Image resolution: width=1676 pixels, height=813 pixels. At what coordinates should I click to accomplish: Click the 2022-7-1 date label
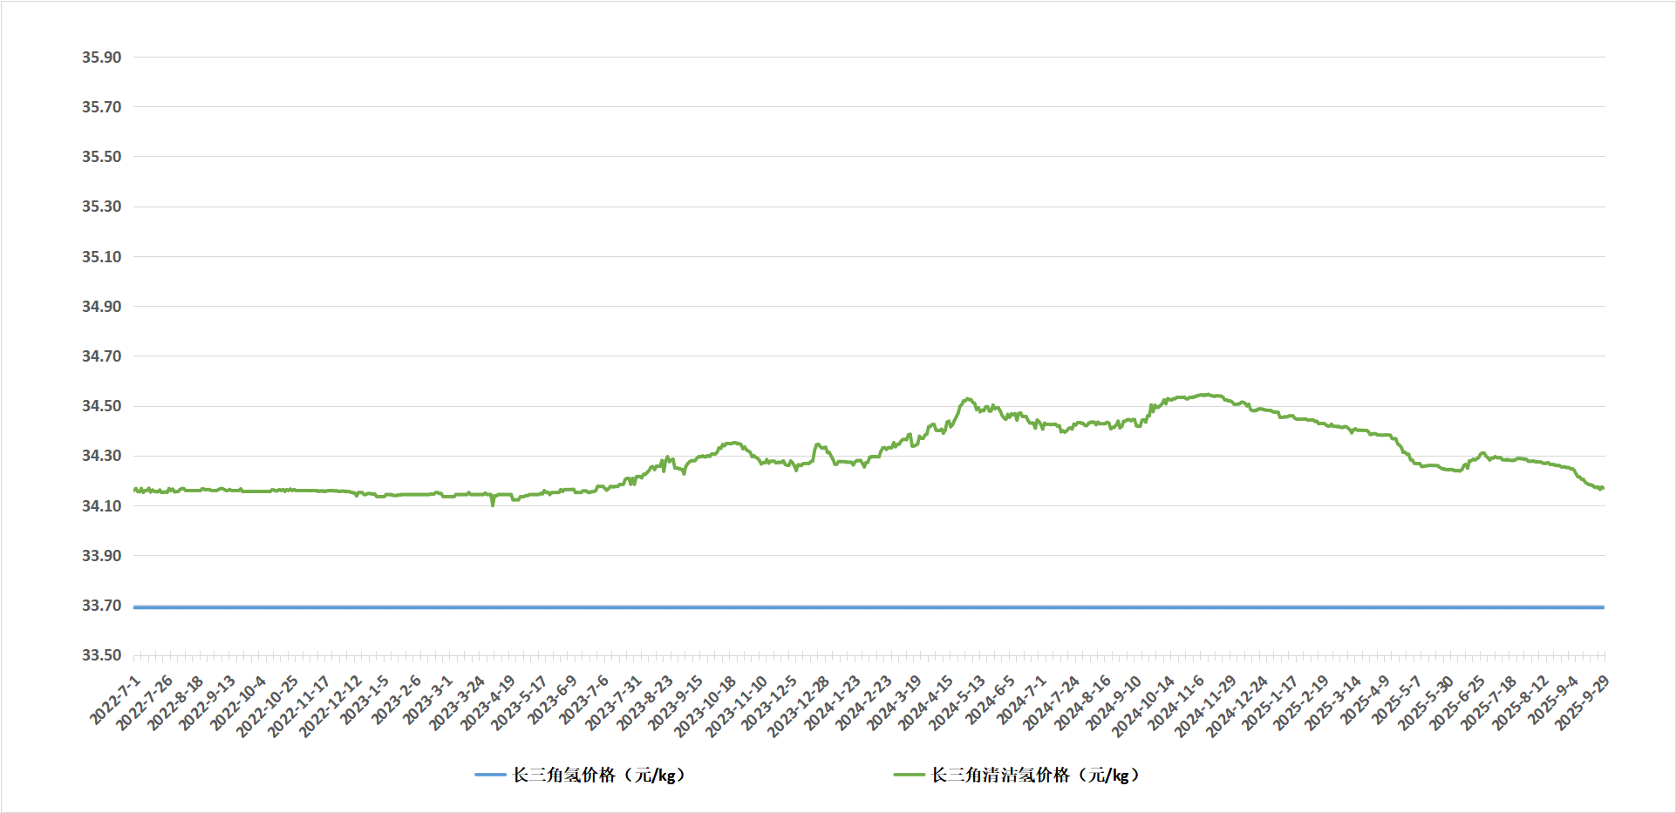click(x=116, y=700)
